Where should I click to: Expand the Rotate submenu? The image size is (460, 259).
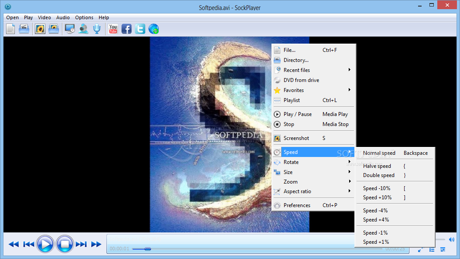coord(313,162)
